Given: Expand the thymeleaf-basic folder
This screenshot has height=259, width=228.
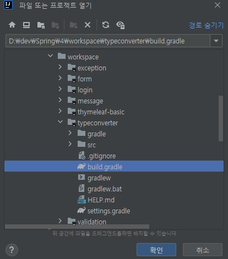Looking at the screenshot, I should coord(60,111).
